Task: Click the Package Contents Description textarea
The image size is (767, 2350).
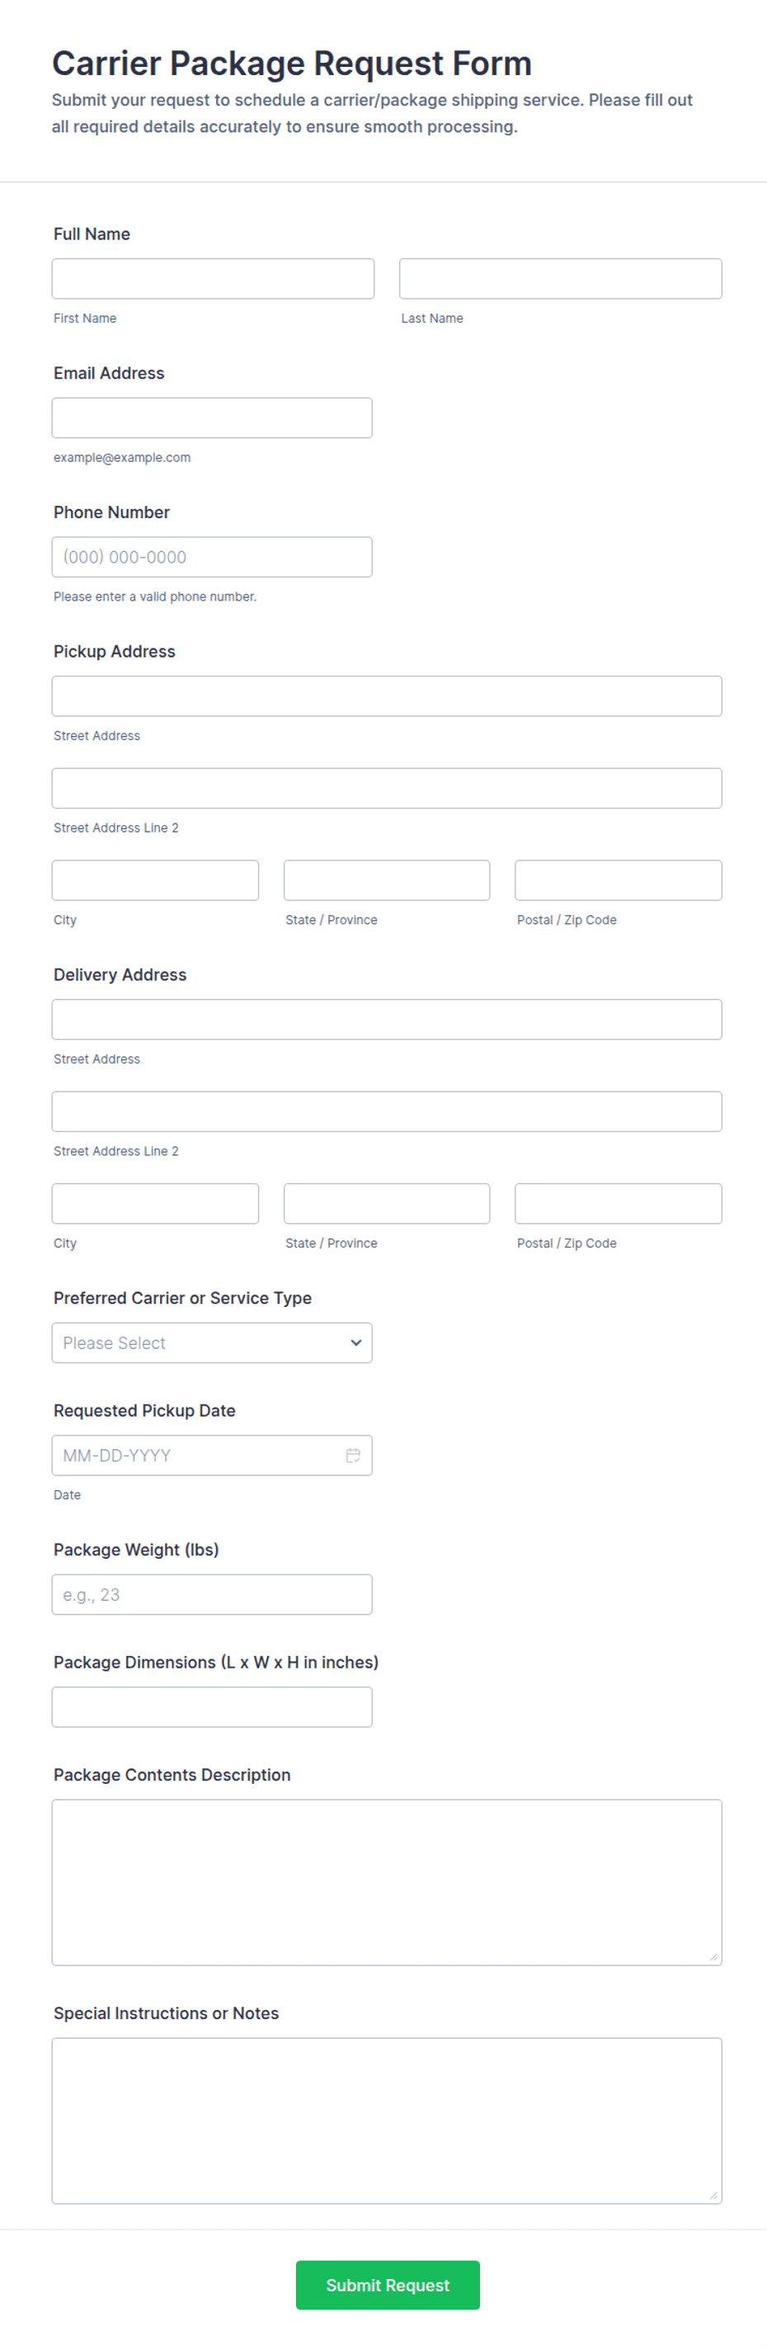Action: (387, 1882)
